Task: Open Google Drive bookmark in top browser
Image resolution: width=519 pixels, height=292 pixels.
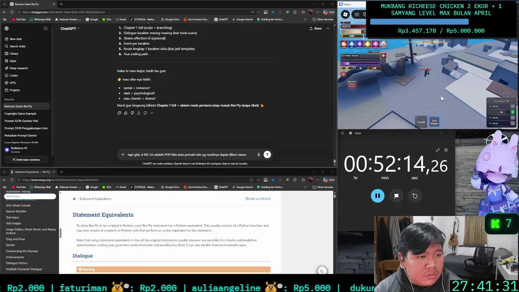Action: coord(170,19)
